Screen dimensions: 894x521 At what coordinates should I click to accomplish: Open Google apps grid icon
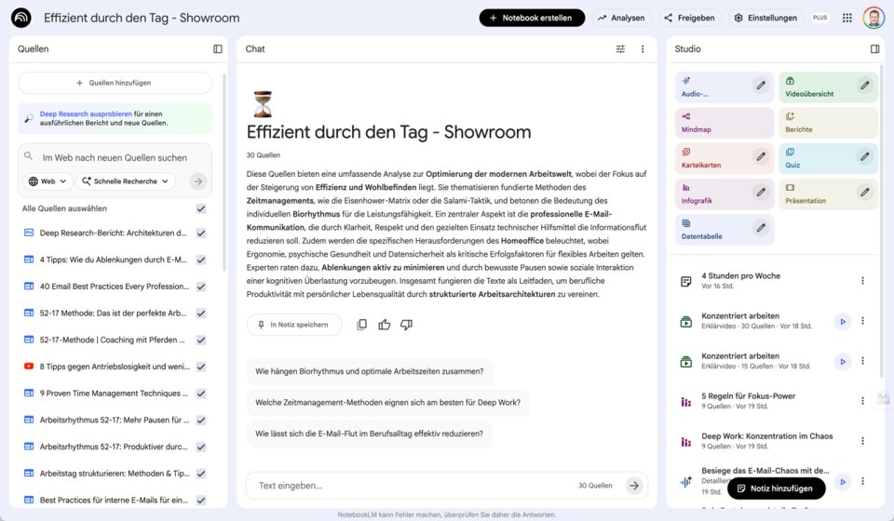(x=847, y=18)
